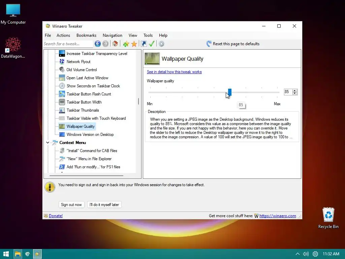The height and width of the screenshot is (259, 345).
Task: Click the Windows Start button
Action: pyautogui.click(x=6, y=254)
